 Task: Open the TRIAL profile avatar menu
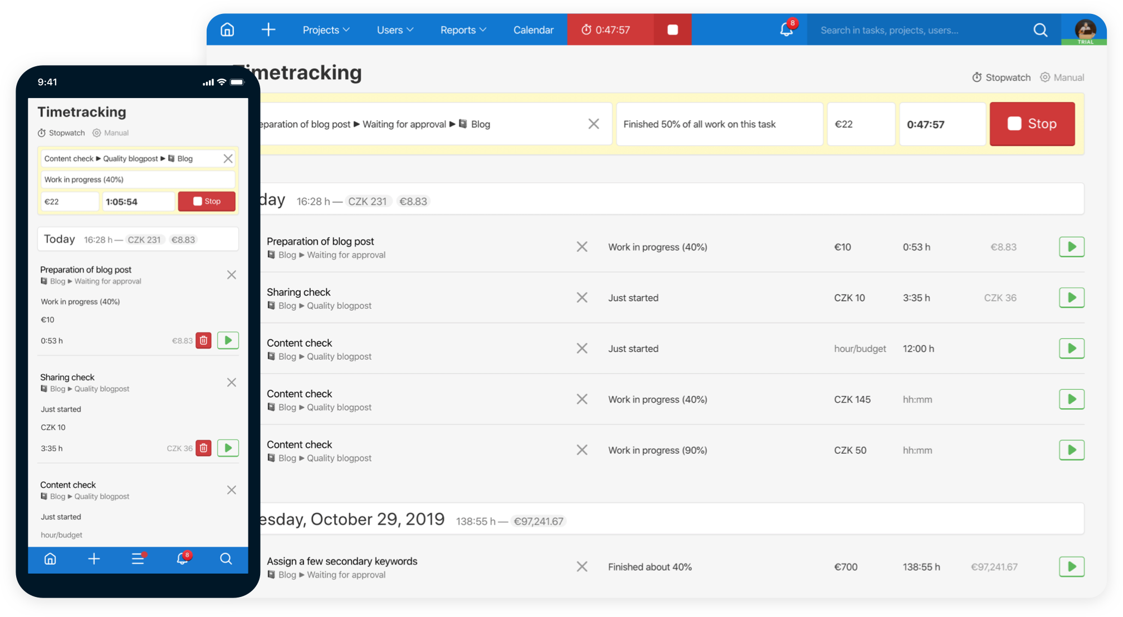pyautogui.click(x=1085, y=30)
